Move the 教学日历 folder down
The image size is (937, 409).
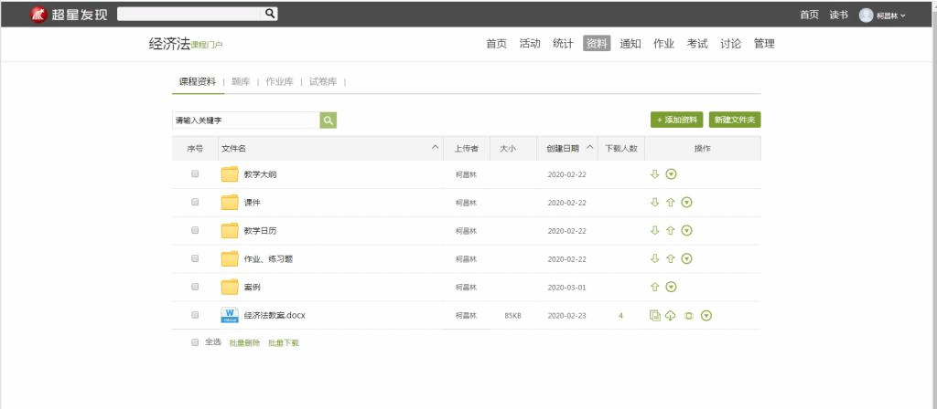pos(654,231)
